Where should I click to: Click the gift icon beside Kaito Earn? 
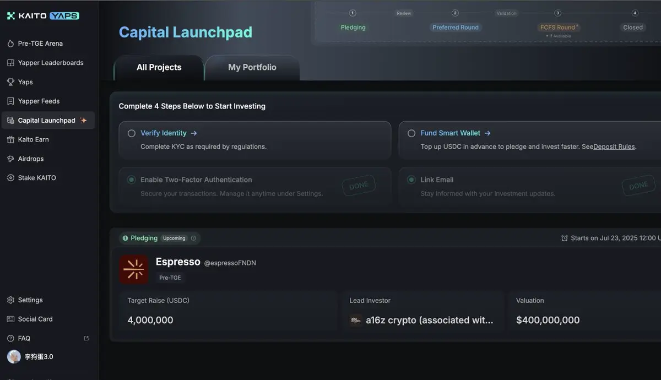pos(10,140)
